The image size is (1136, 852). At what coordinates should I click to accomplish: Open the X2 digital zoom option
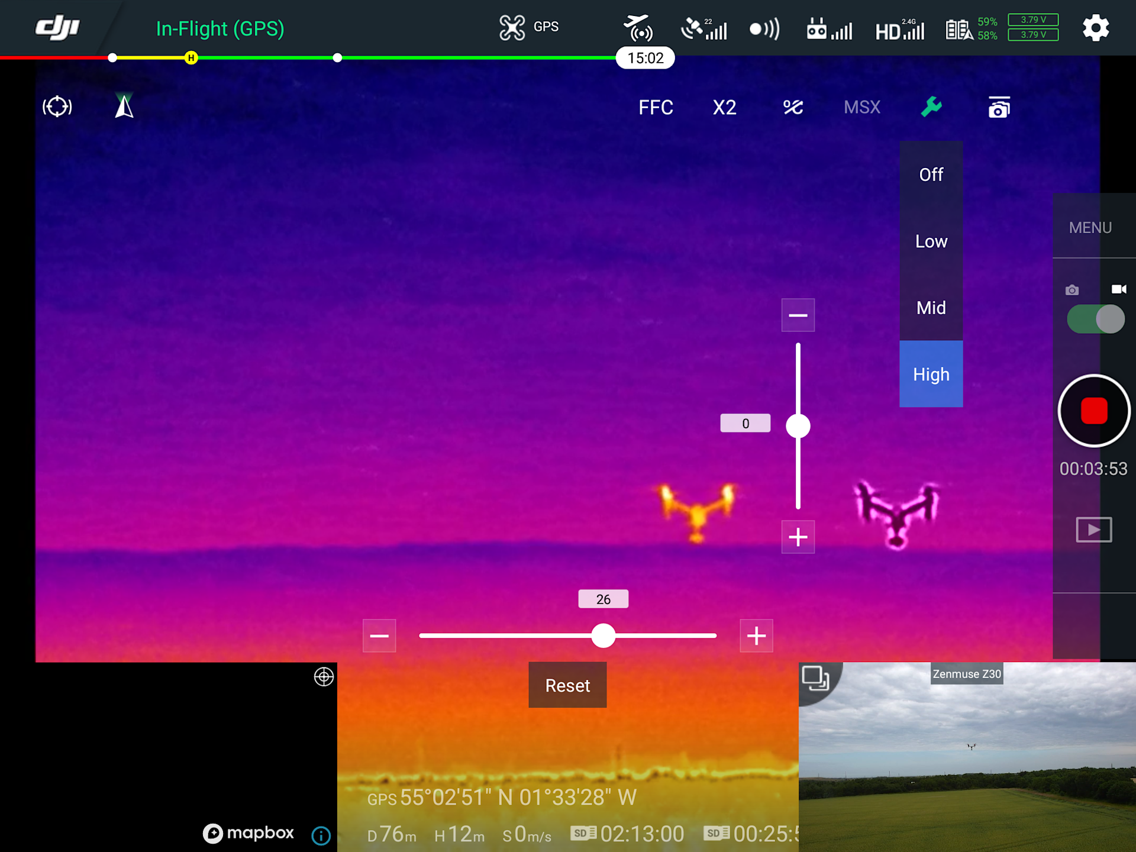pyautogui.click(x=724, y=107)
